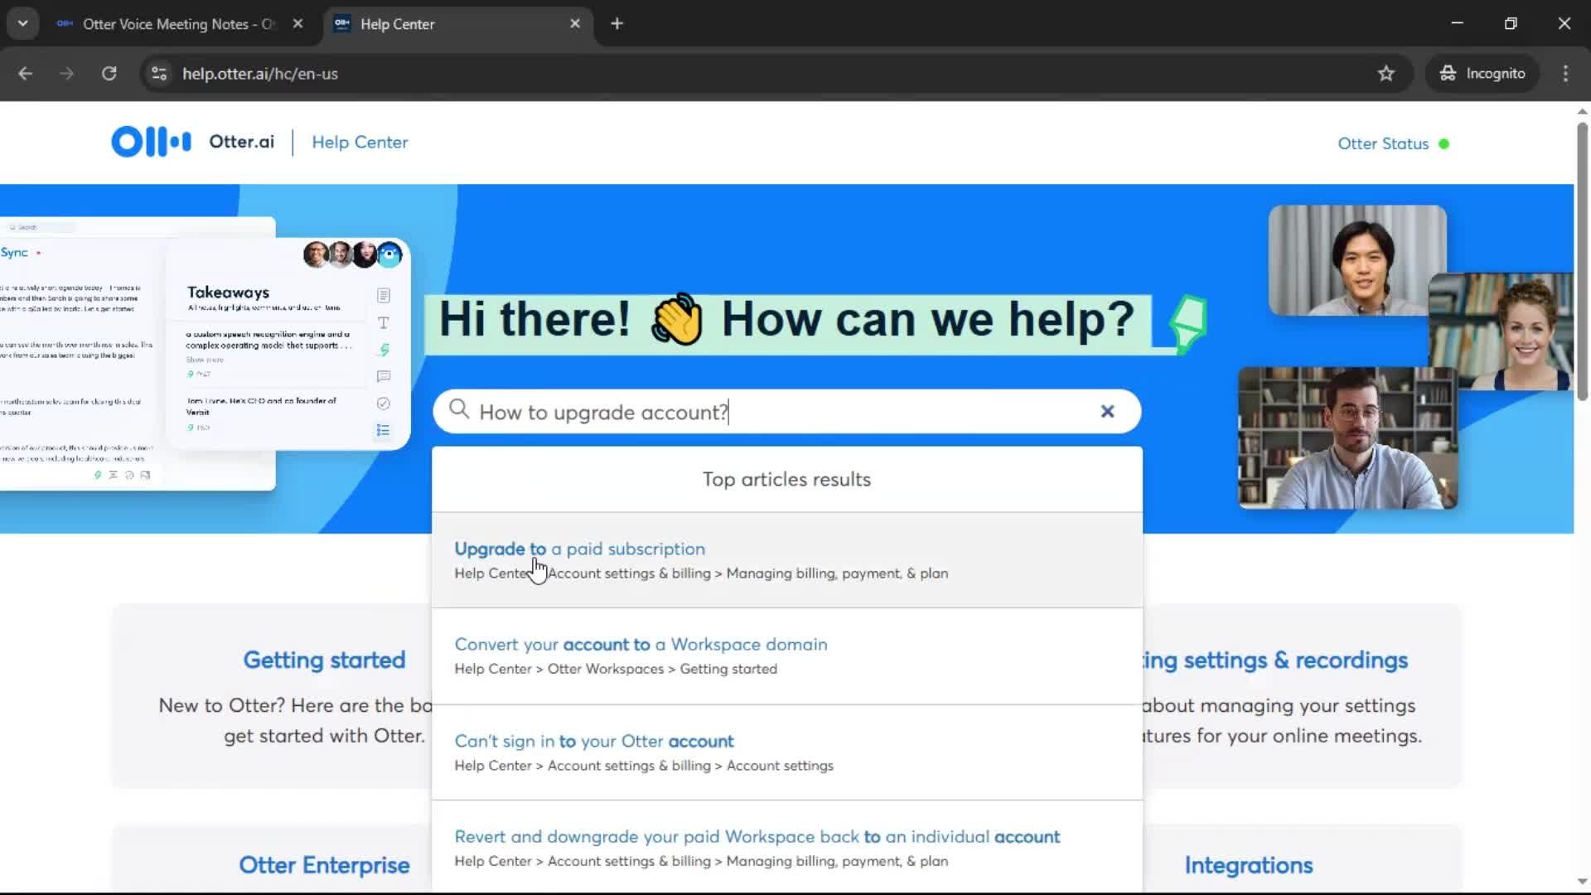Viewport: 1591px width, 895px height.
Task: Click the smiling man video thumbnail
Action: [x=1357, y=260]
